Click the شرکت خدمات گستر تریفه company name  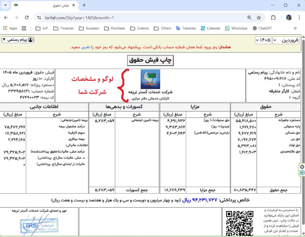point(150,92)
